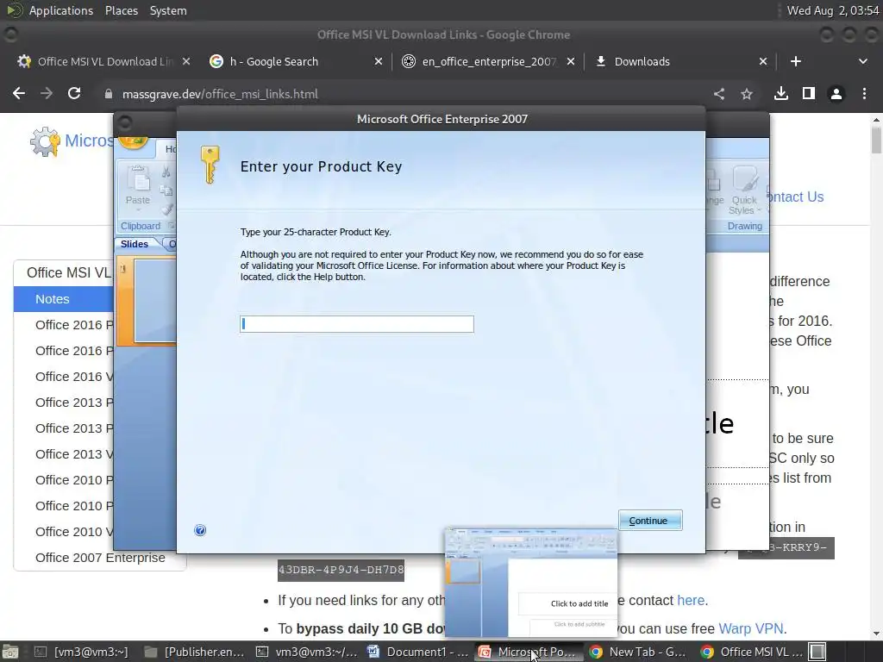Open the Places menu
This screenshot has height=662, width=883.
(x=121, y=10)
